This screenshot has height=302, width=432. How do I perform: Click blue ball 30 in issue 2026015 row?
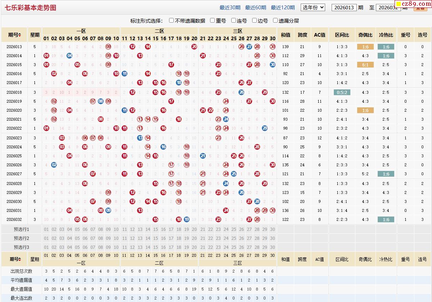click(273, 65)
